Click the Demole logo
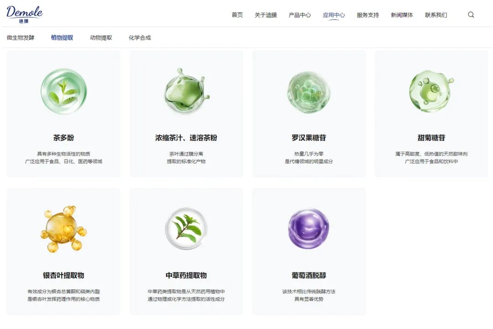 click(x=25, y=14)
